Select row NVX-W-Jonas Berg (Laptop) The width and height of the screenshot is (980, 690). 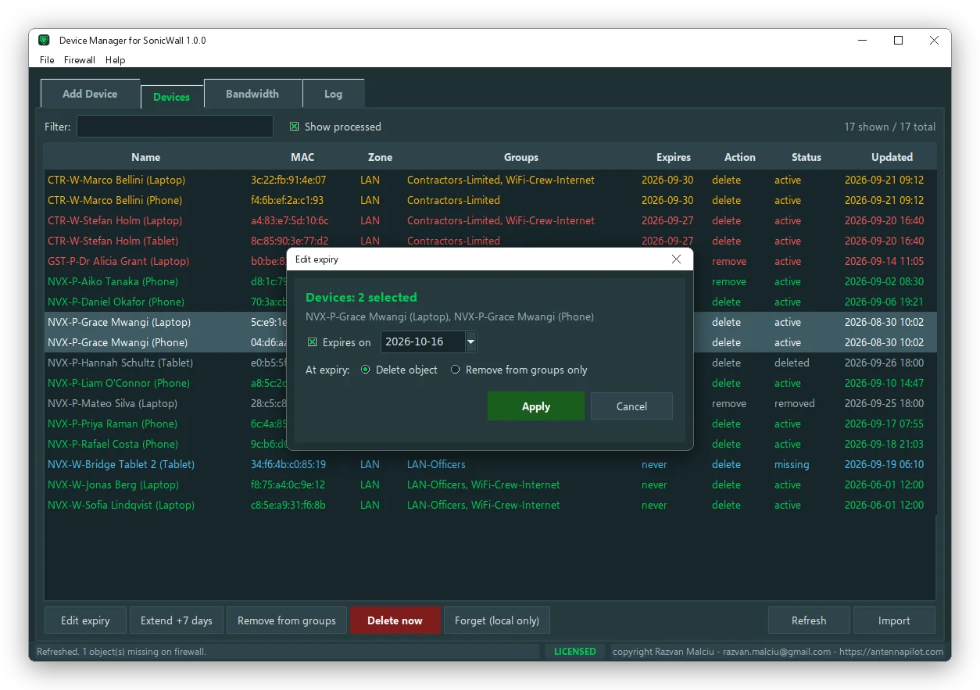(x=490, y=484)
